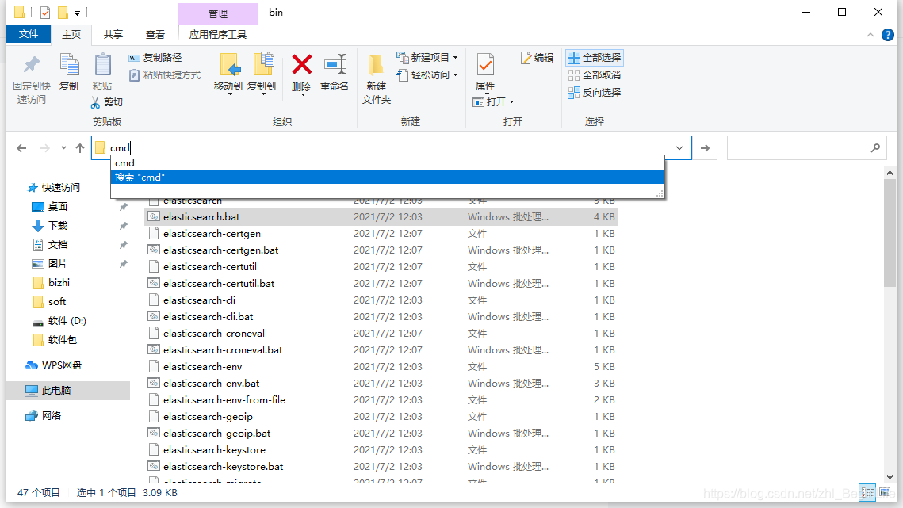The width and height of the screenshot is (903, 508).
Task: Expand the address bar history dropdown
Action: point(679,148)
